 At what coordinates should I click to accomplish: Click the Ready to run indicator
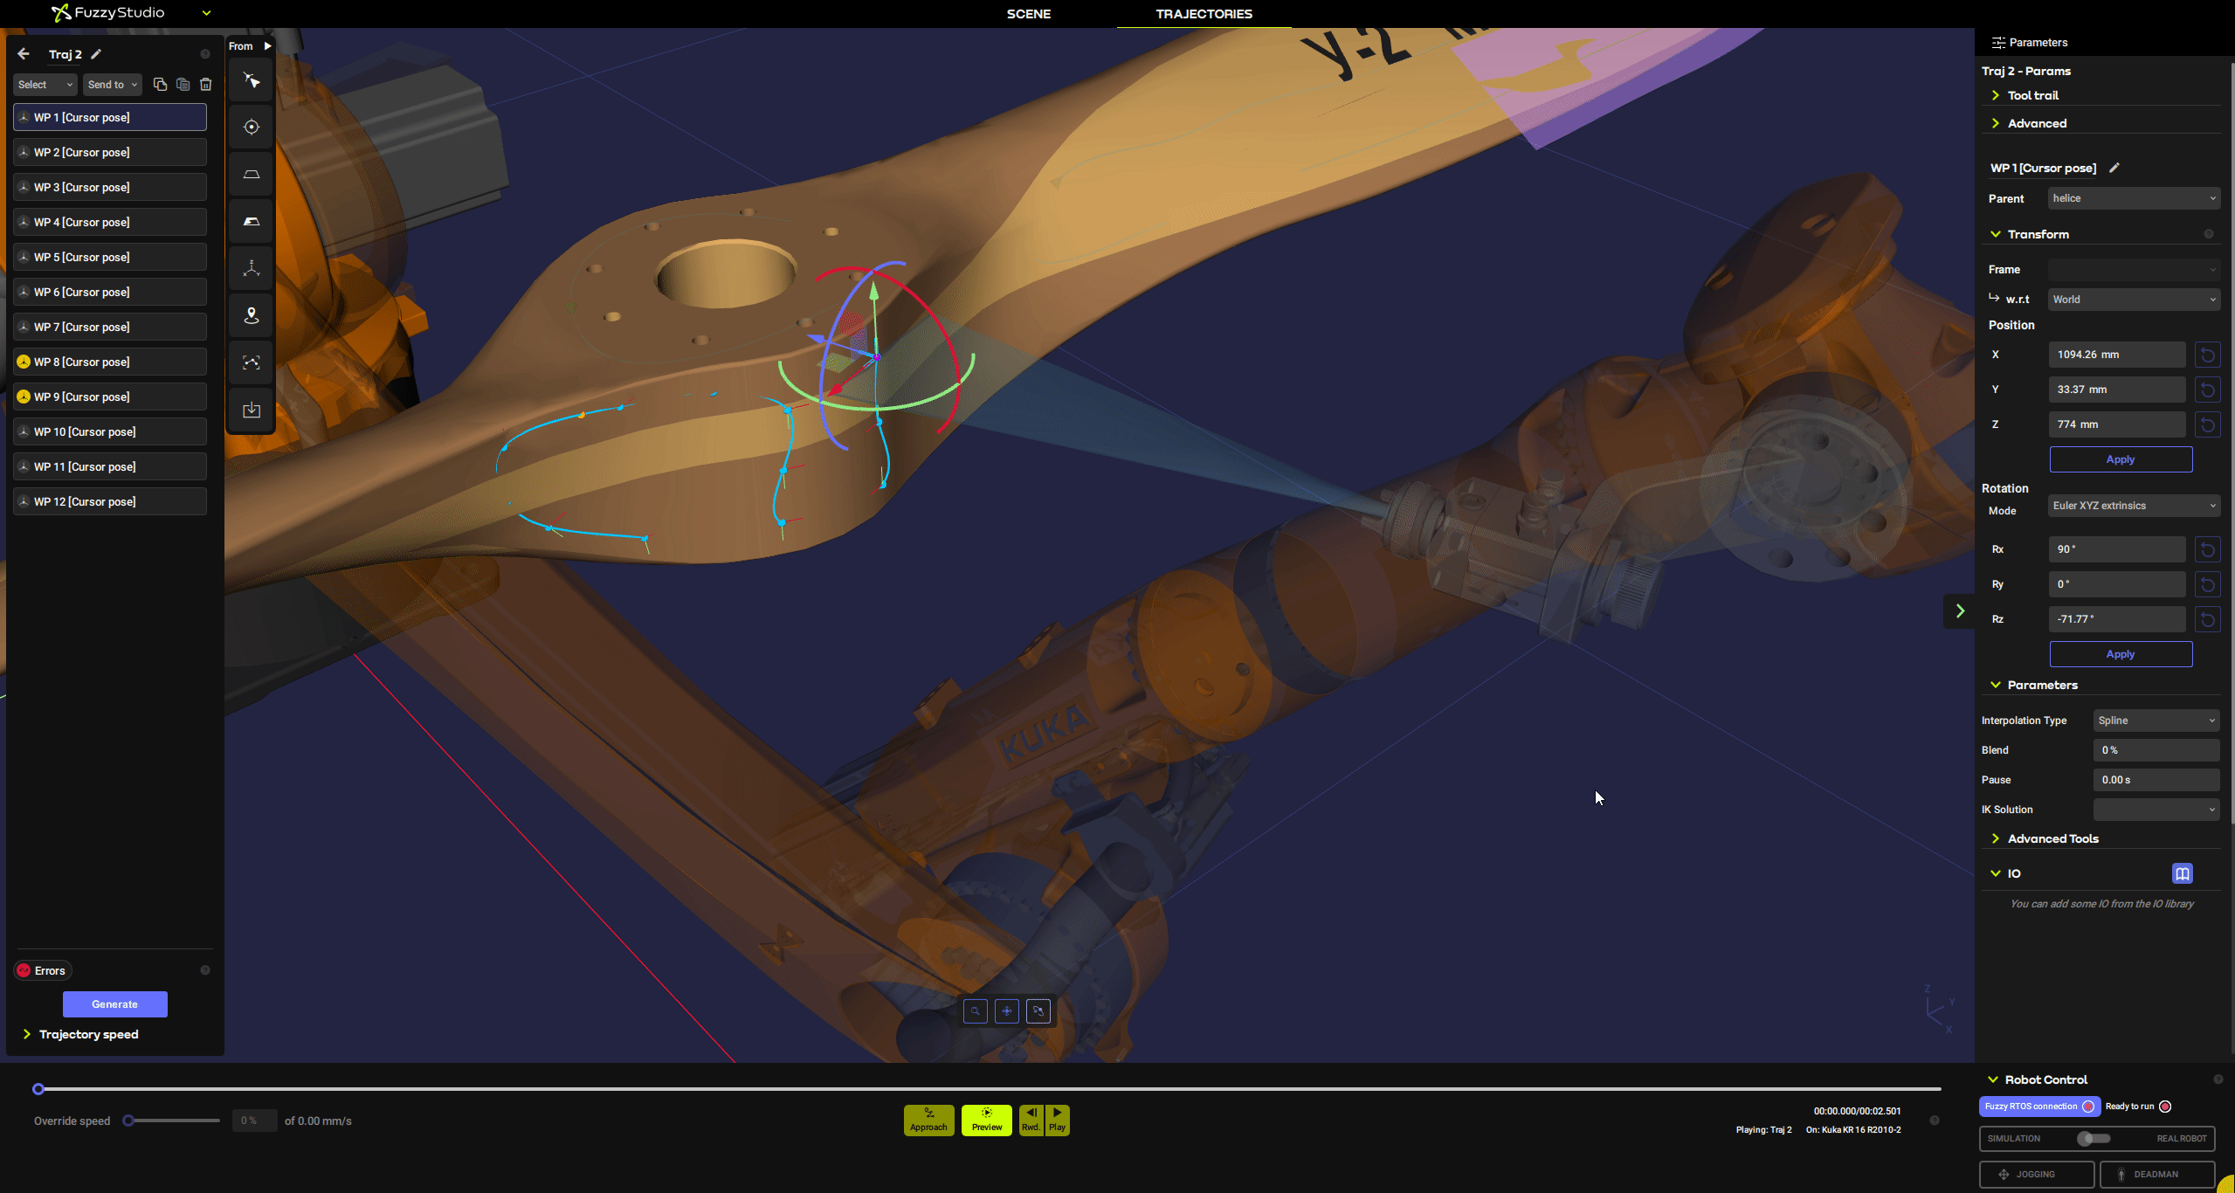2165,1107
